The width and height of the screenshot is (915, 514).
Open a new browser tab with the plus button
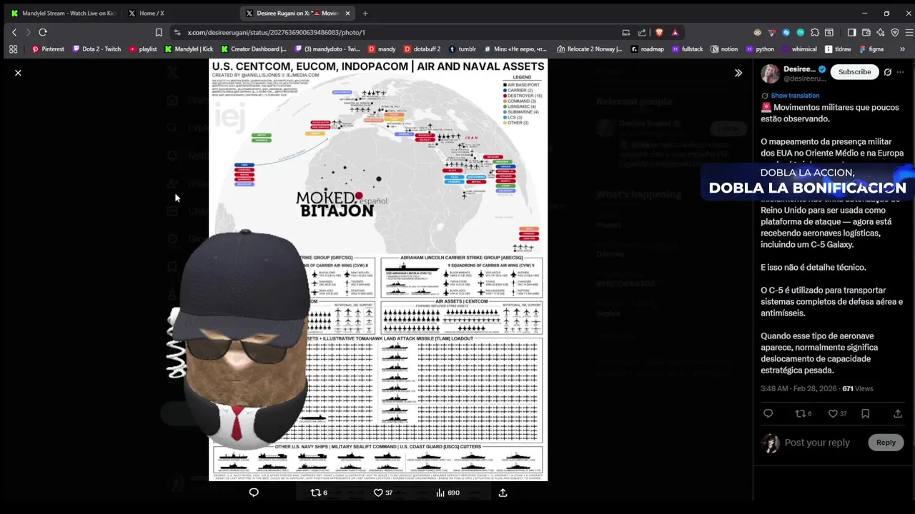click(x=365, y=13)
